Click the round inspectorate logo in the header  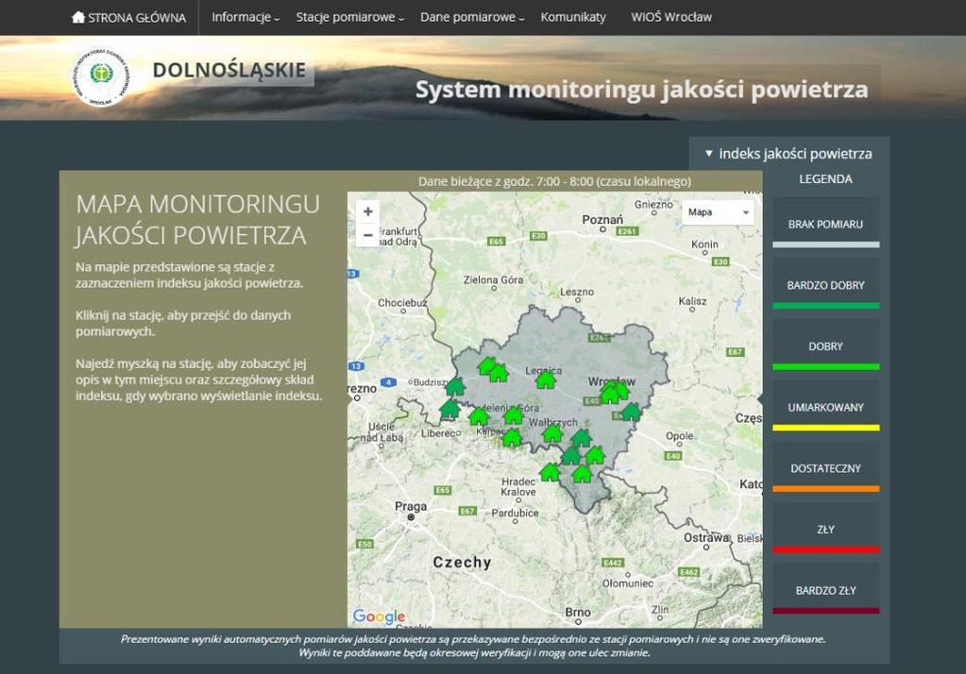point(101,76)
